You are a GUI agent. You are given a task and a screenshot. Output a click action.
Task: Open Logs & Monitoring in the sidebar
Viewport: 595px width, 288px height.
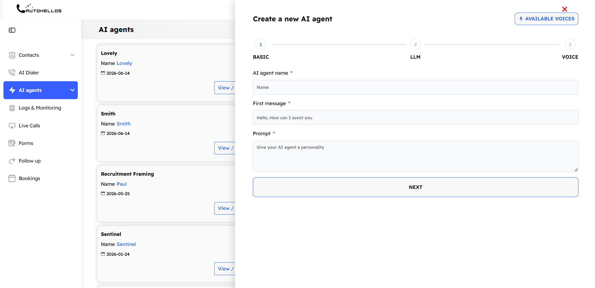(x=41, y=108)
